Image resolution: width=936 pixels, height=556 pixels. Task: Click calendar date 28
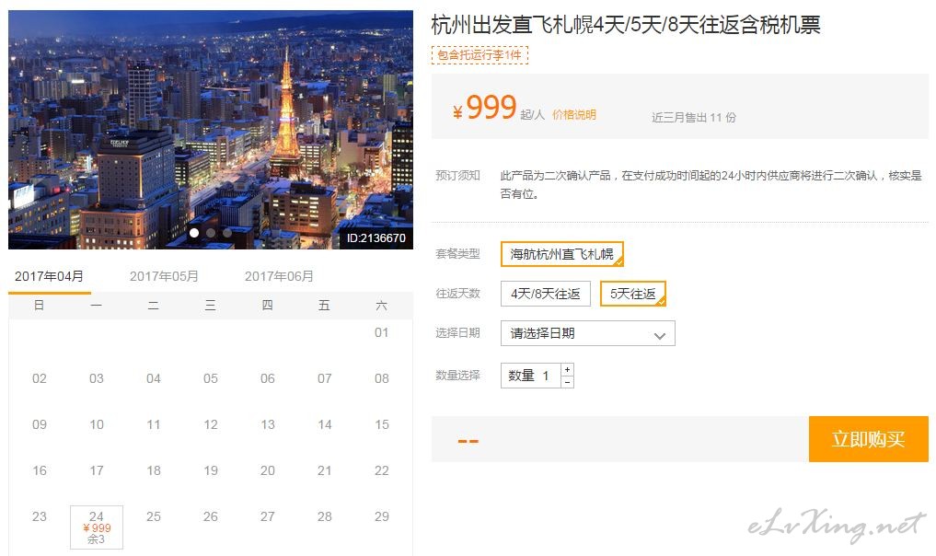325,516
